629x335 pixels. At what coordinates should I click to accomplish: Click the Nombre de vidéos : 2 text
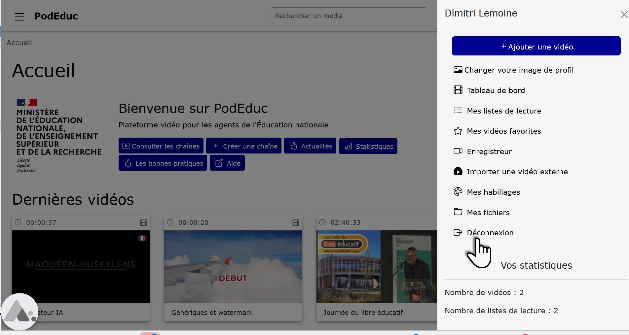coord(484,292)
